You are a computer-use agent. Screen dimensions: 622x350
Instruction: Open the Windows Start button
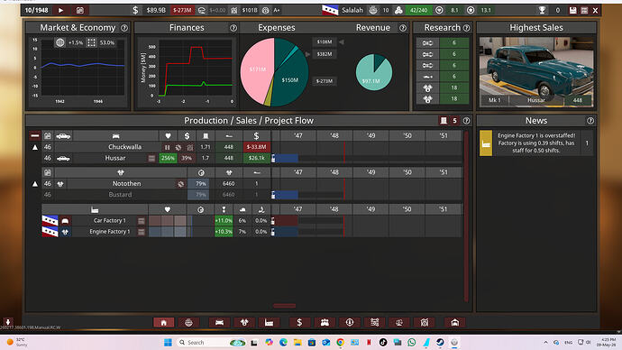[168, 342]
